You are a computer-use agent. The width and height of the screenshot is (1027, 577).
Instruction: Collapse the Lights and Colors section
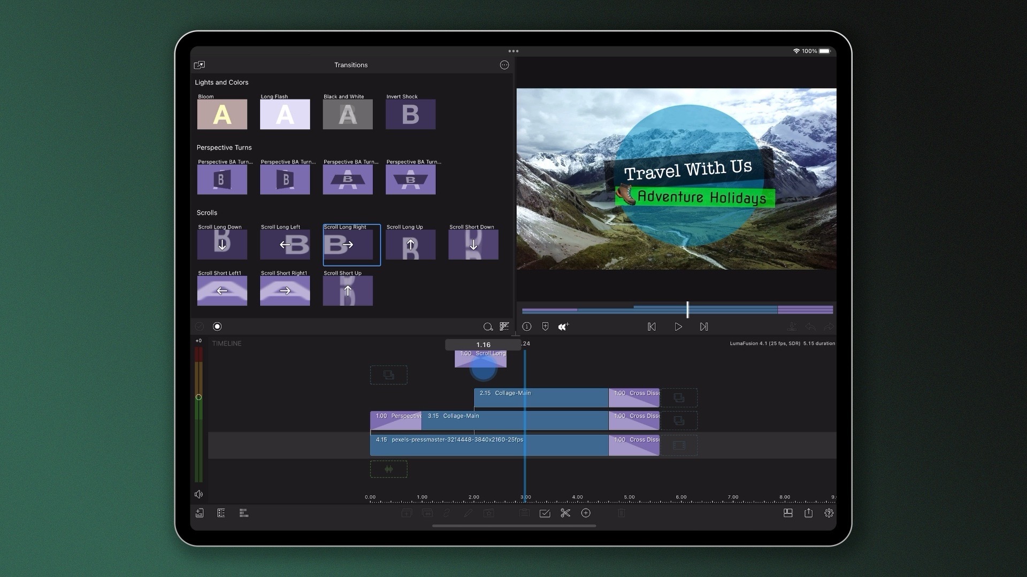(222, 82)
